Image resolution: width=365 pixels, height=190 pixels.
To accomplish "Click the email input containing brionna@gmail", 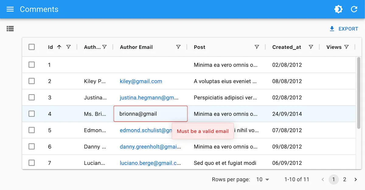I will (x=150, y=114).
